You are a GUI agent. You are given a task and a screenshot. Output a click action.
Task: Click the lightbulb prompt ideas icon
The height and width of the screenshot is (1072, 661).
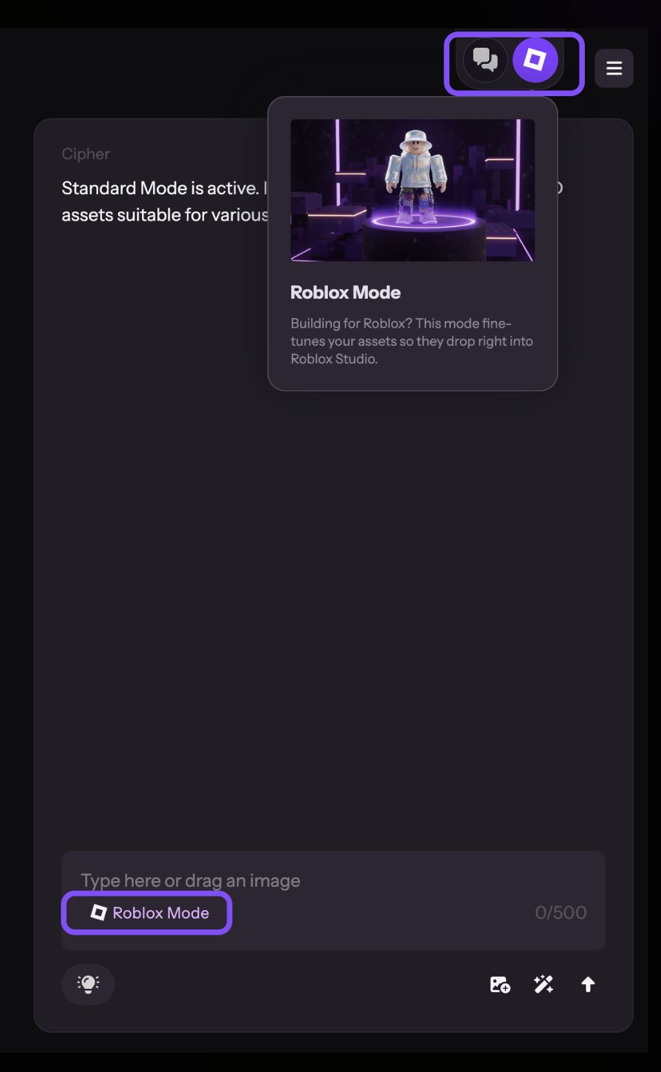(x=88, y=984)
